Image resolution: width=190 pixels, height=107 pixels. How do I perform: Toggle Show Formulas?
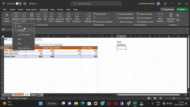pos(144,14)
